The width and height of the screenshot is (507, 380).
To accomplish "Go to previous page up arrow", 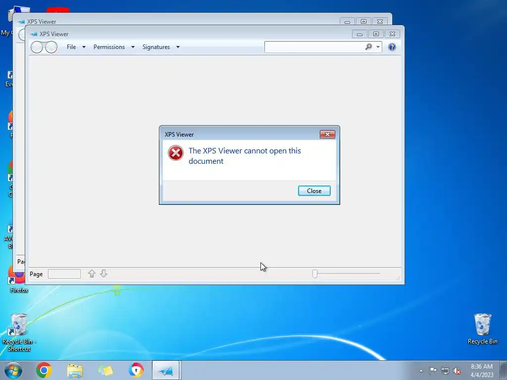I will click(92, 274).
